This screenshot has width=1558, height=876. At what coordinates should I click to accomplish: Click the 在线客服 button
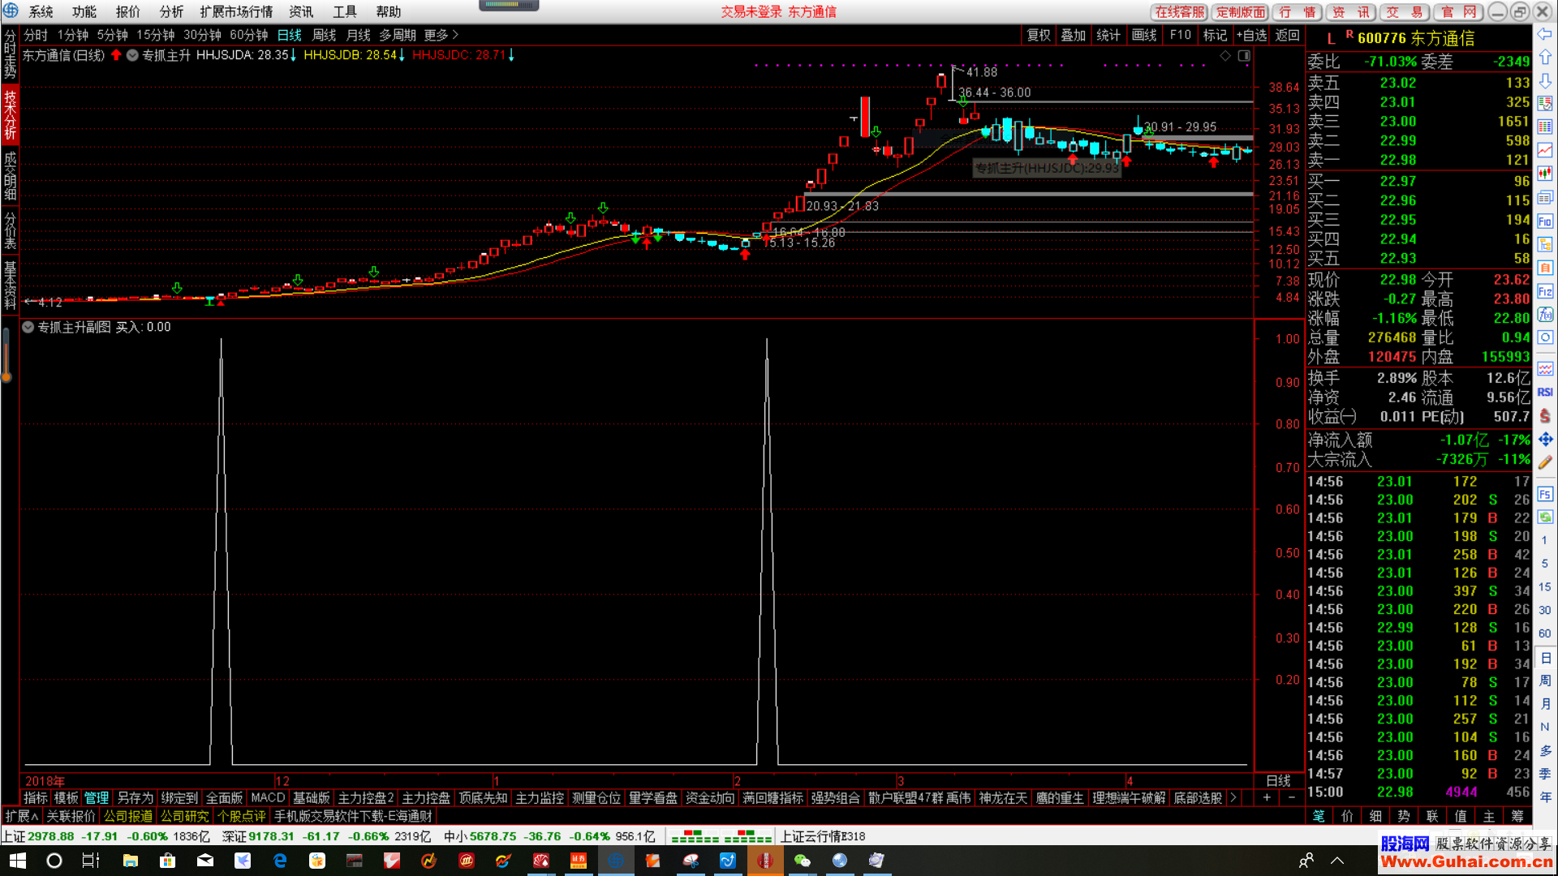pos(1180,11)
